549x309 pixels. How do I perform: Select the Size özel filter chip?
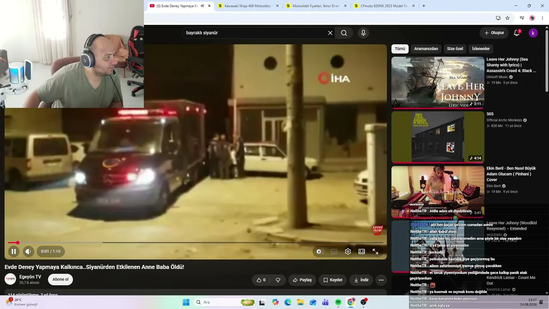click(x=455, y=49)
